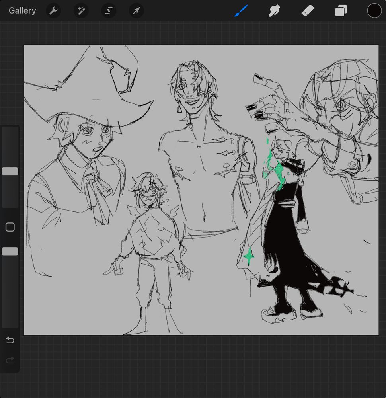Click the brush size slider handle
Screen dimensions: 386x398
pyautogui.click(x=10, y=171)
